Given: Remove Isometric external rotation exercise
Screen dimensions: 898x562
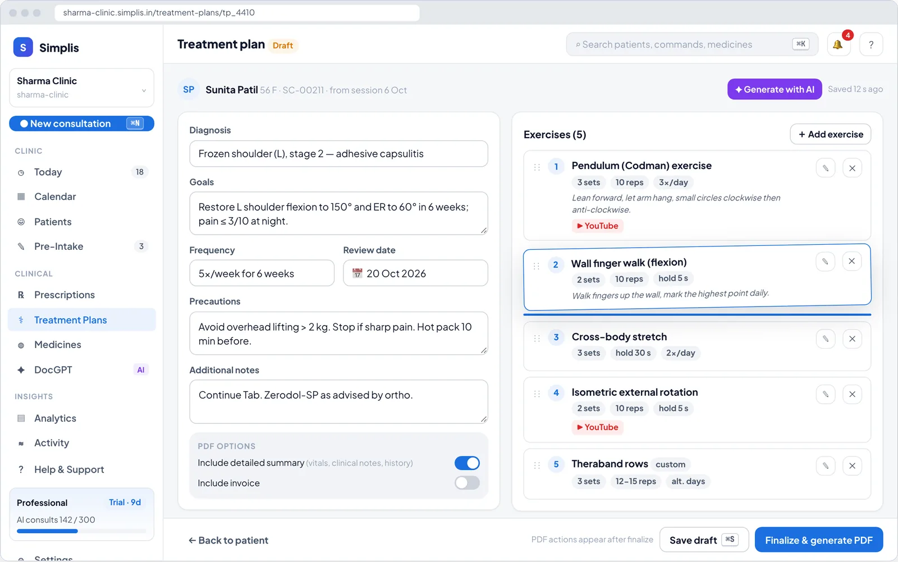Looking at the screenshot, I should coord(852,394).
